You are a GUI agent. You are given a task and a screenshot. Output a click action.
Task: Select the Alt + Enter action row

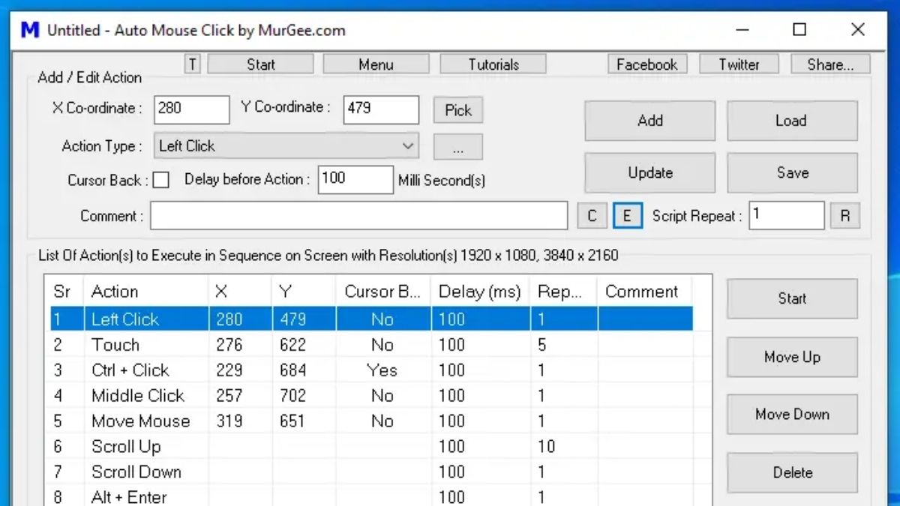(371, 496)
